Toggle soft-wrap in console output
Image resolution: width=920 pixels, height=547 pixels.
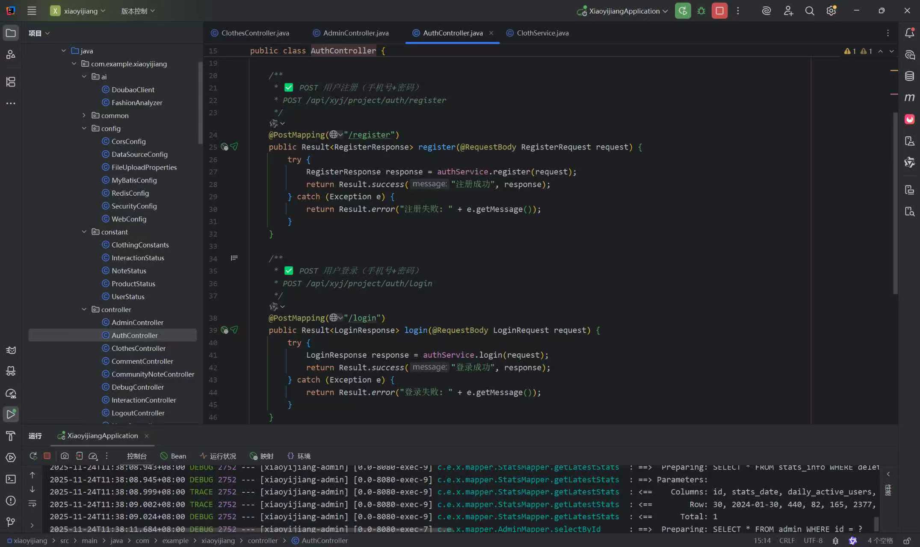point(32,504)
